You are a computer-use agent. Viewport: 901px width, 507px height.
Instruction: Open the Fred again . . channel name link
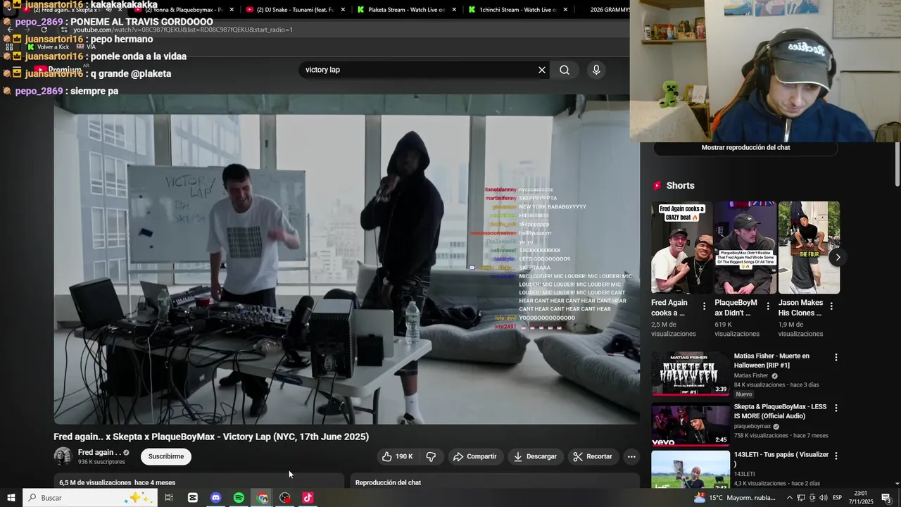point(99,452)
